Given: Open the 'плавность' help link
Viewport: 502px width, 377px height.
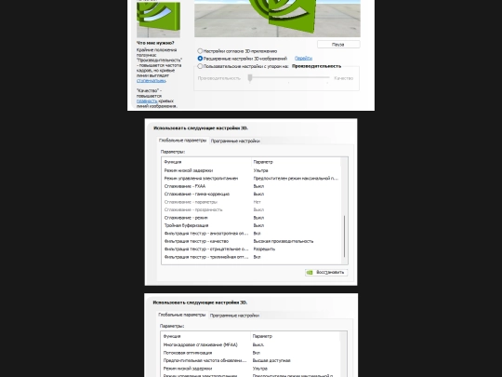Looking at the screenshot, I should [147, 101].
